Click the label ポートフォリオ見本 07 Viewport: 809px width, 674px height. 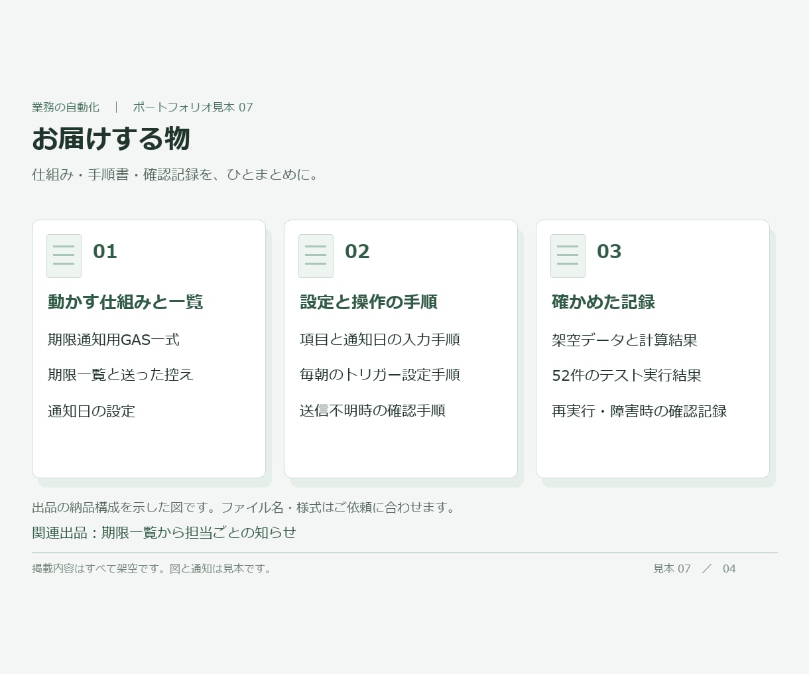[193, 107]
